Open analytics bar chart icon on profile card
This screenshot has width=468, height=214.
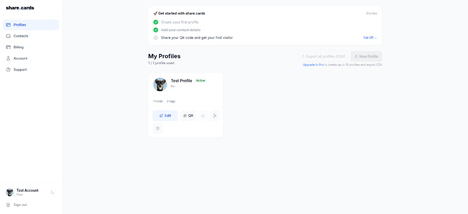tap(203, 116)
